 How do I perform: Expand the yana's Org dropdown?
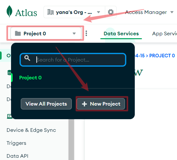coord(98,12)
